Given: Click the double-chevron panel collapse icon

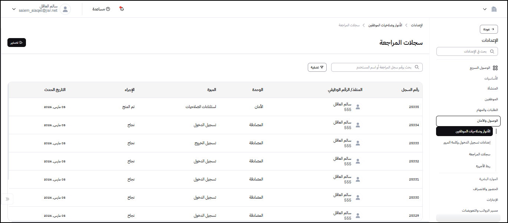Looking at the screenshot, I should [x=7, y=199].
